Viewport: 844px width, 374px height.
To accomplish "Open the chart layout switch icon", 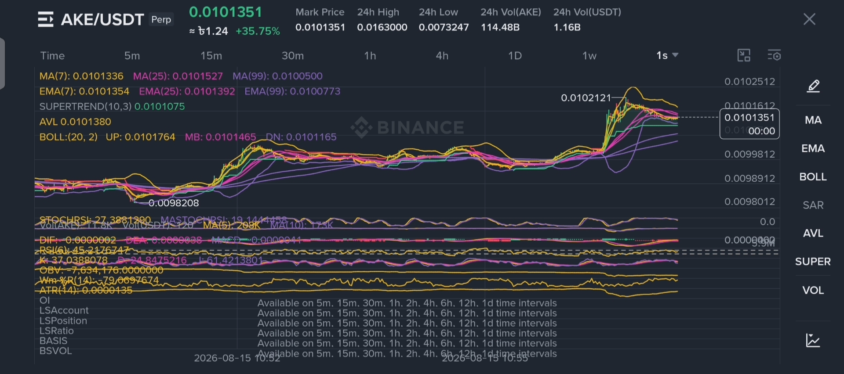I will [x=744, y=55].
